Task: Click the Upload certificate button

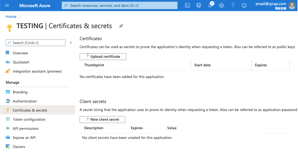Action: [103, 57]
